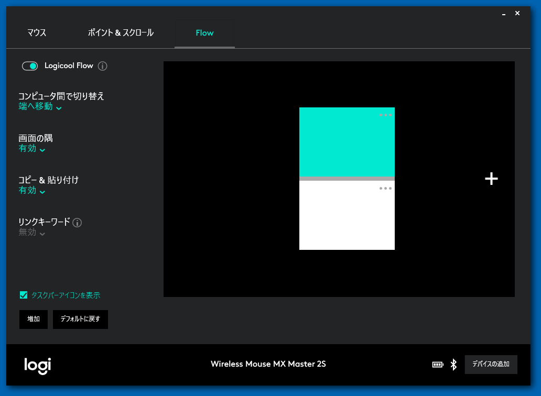Click the plus icon to add computer
Screen dimensions: 541x396
point(491,179)
